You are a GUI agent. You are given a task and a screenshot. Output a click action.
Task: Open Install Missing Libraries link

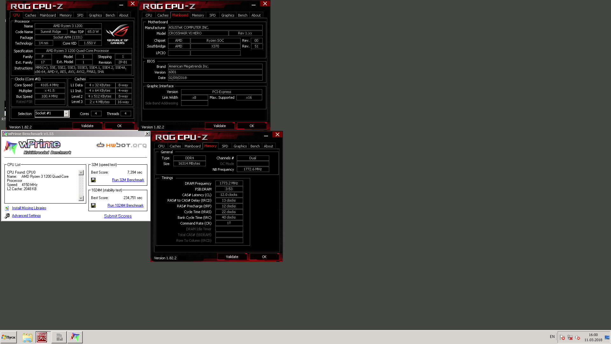(29, 208)
